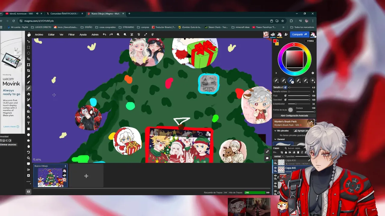Select the ellipse shape tool
Image resolution: width=385 pixels, height=216 pixels.
[29, 135]
